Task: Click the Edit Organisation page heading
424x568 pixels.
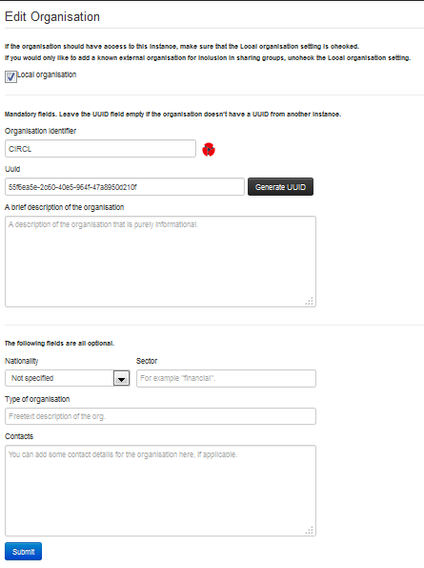Action: coord(52,16)
